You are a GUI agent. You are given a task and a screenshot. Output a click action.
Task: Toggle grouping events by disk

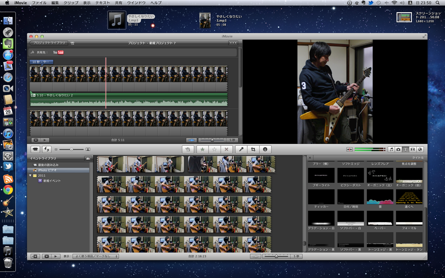click(88, 158)
